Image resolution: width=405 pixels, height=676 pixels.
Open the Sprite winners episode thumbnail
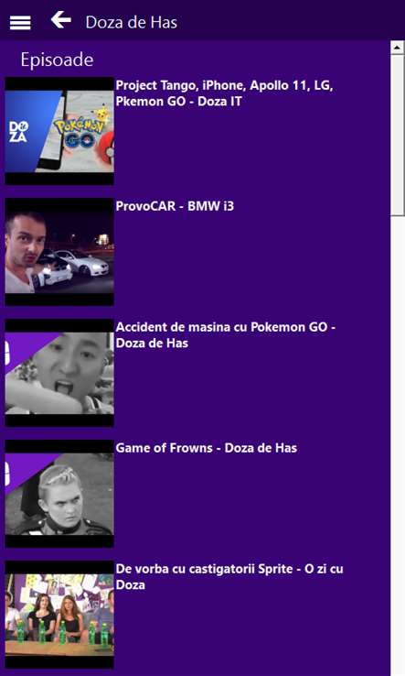coord(59,615)
